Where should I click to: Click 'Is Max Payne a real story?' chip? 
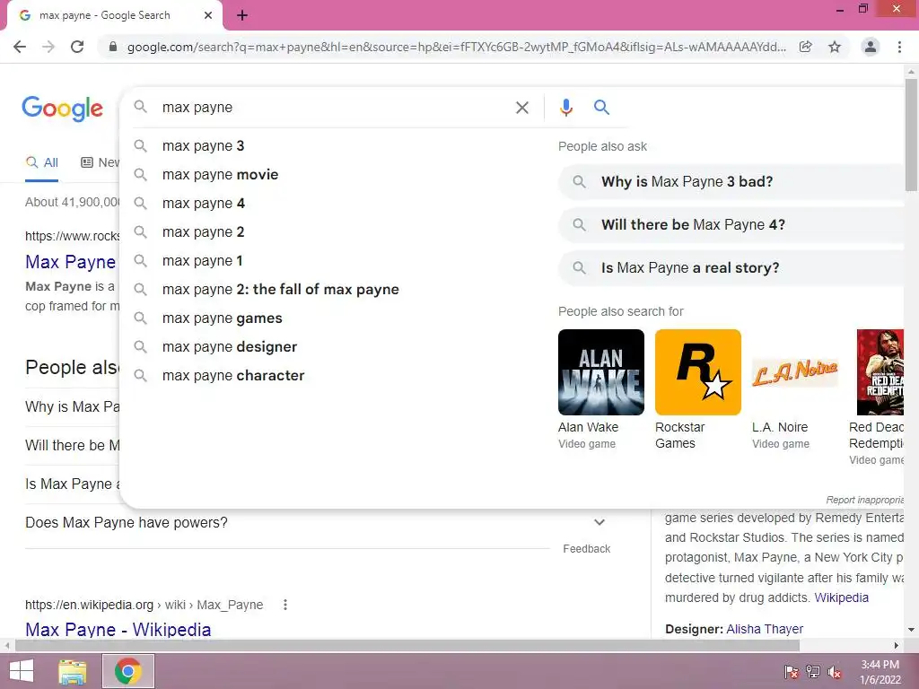[731, 267]
